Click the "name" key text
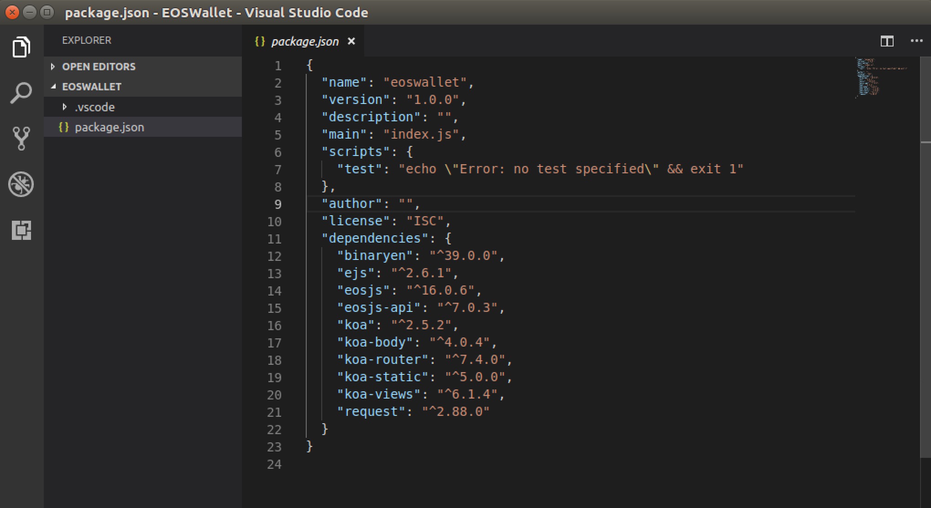Viewport: 931px width, 508px height. pyautogui.click(x=344, y=83)
